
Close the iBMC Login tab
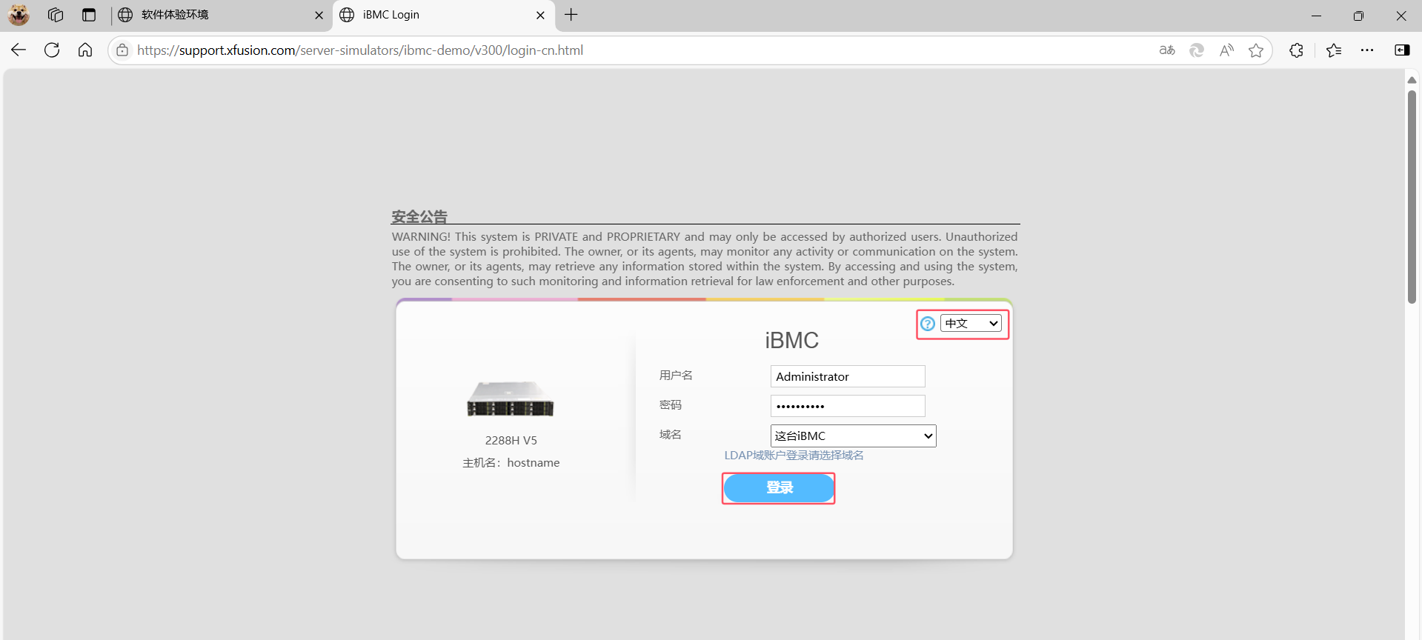point(540,15)
